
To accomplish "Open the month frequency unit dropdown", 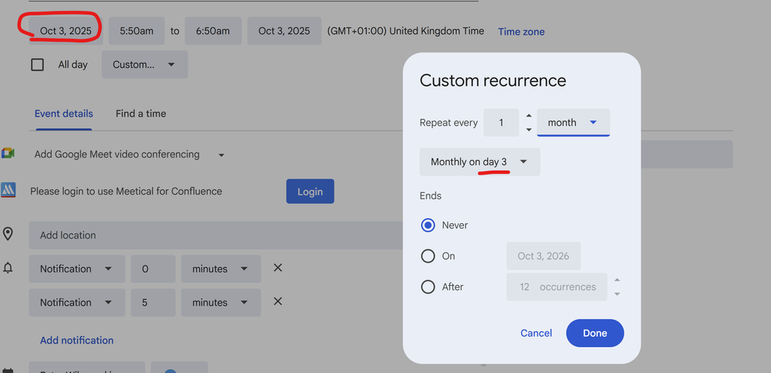I will coord(573,123).
